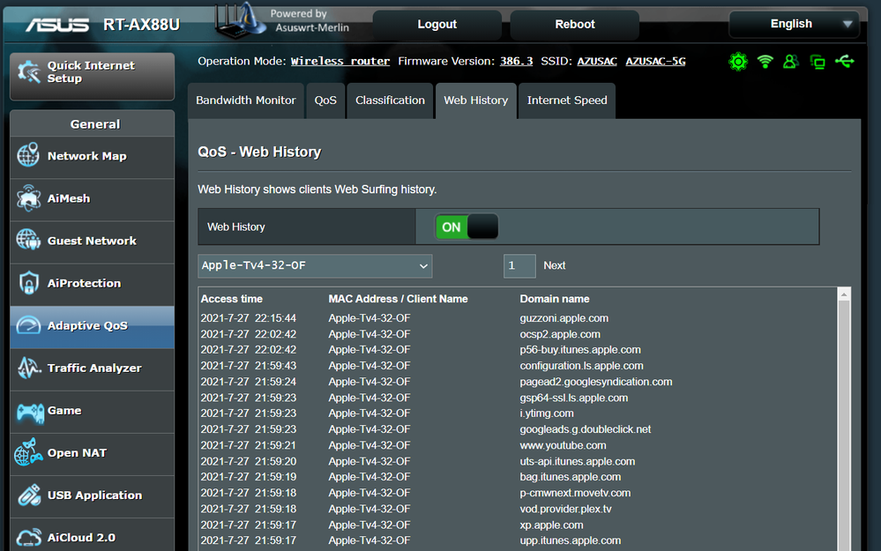Image resolution: width=881 pixels, height=551 pixels.
Task: Click the ocsp2.apple.com entry
Action: [560, 334]
